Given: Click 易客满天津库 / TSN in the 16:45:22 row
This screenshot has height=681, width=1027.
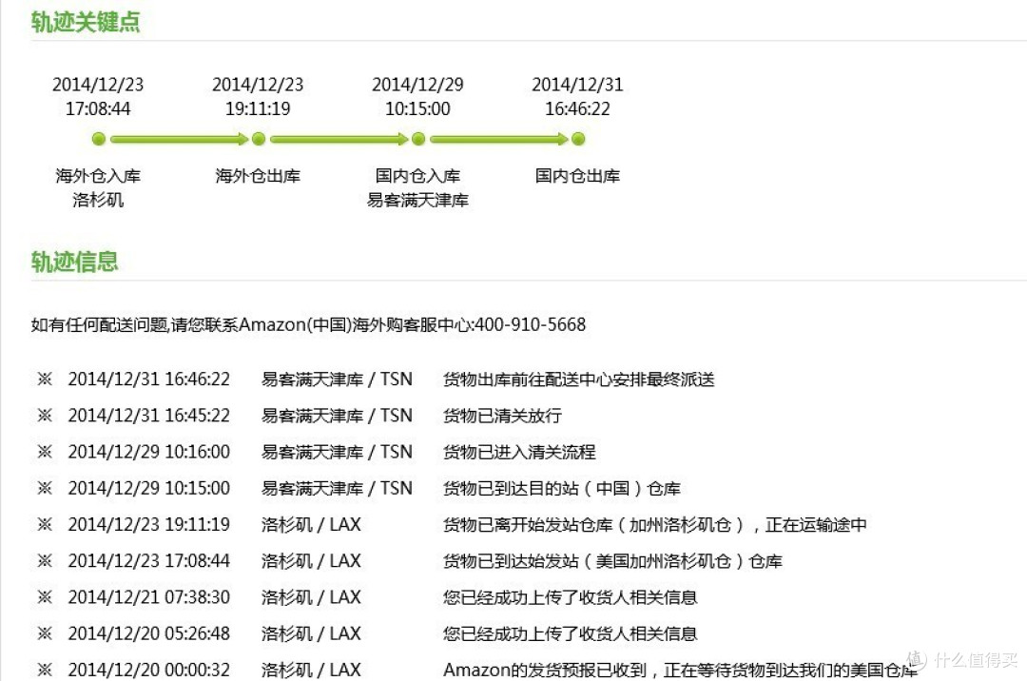Looking at the screenshot, I should point(337,415).
